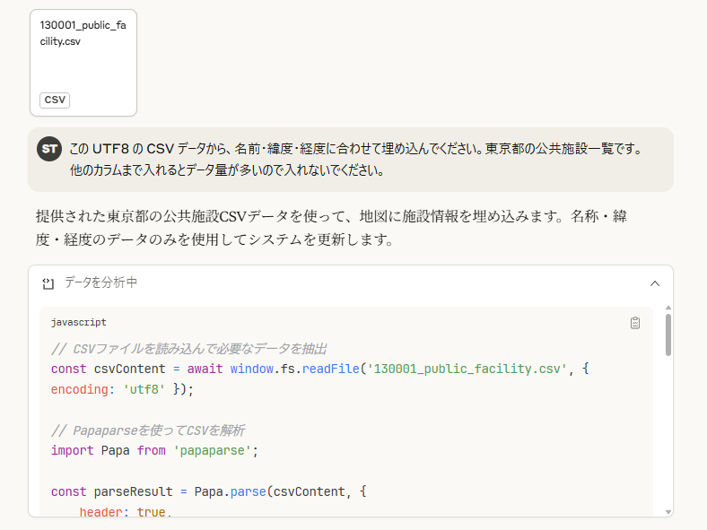The height and width of the screenshot is (530, 707).
Task: Click the header: true code line
Action: pyautogui.click(x=125, y=512)
